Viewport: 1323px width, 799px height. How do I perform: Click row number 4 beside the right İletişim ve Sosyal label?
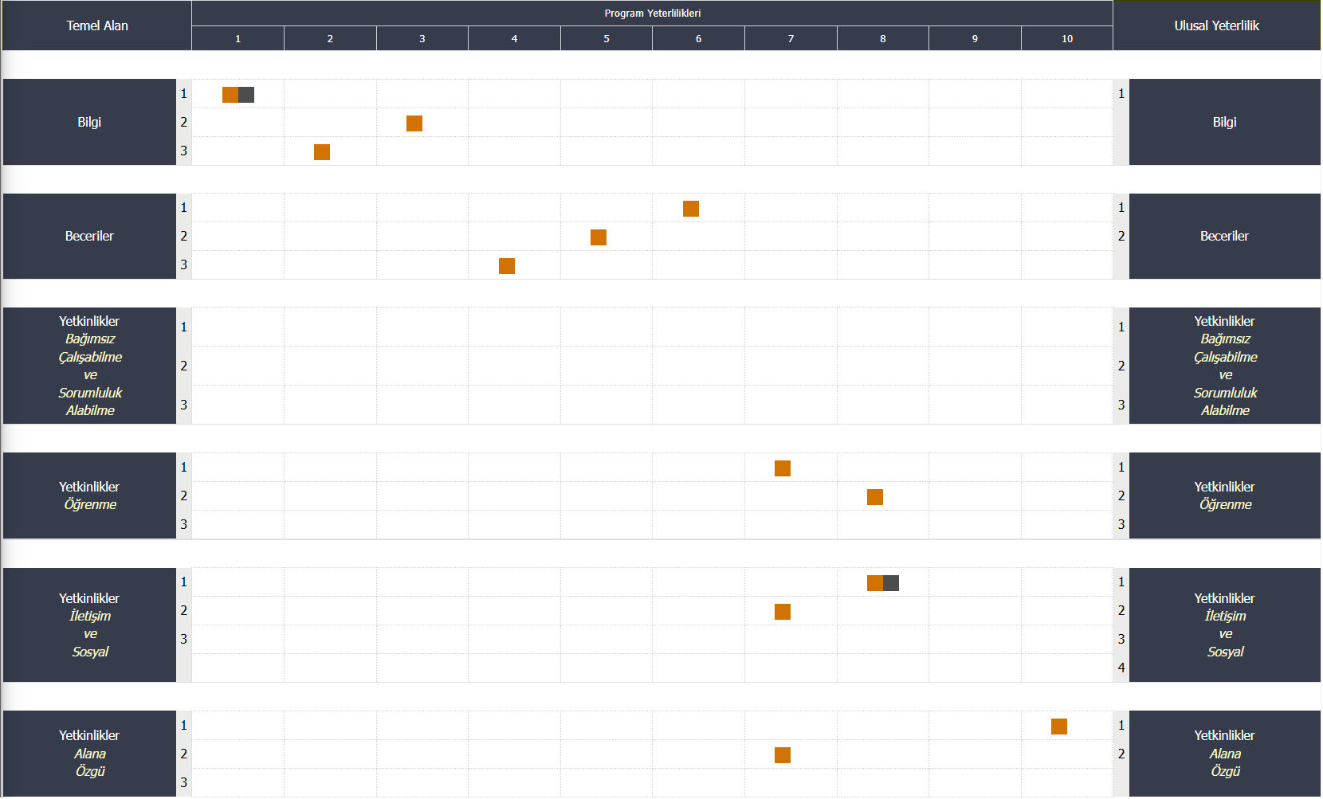[x=1121, y=668]
